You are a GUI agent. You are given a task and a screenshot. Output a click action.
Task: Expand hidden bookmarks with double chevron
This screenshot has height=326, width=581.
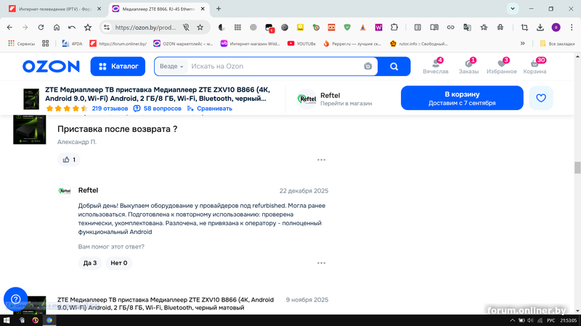tap(522, 43)
